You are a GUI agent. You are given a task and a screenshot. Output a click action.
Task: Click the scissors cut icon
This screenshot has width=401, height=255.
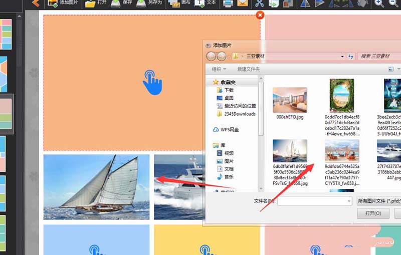(x=259, y=3)
